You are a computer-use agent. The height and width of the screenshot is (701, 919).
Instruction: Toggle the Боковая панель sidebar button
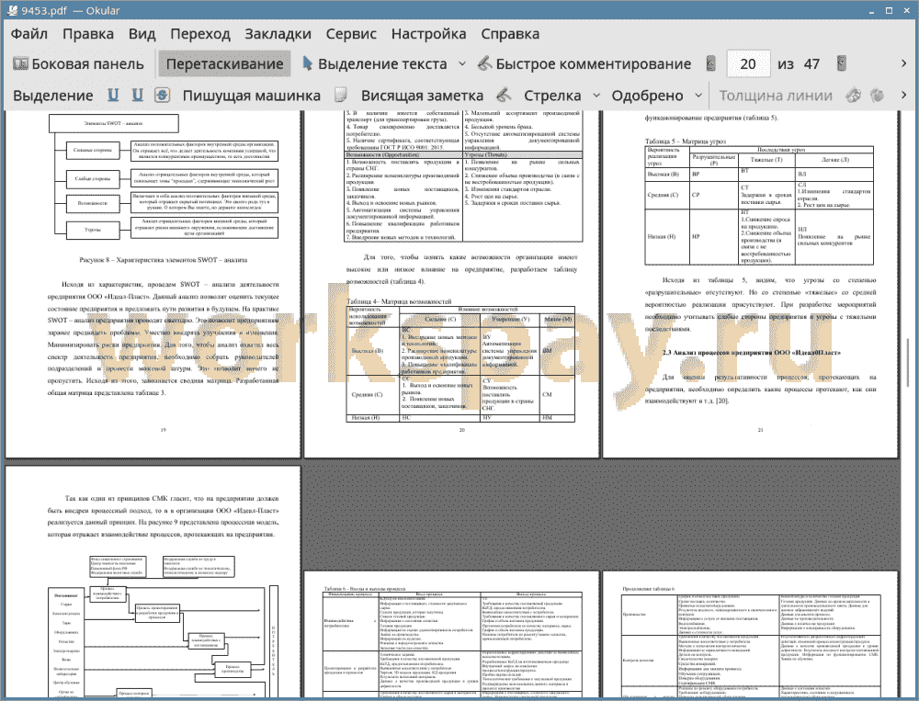point(78,64)
